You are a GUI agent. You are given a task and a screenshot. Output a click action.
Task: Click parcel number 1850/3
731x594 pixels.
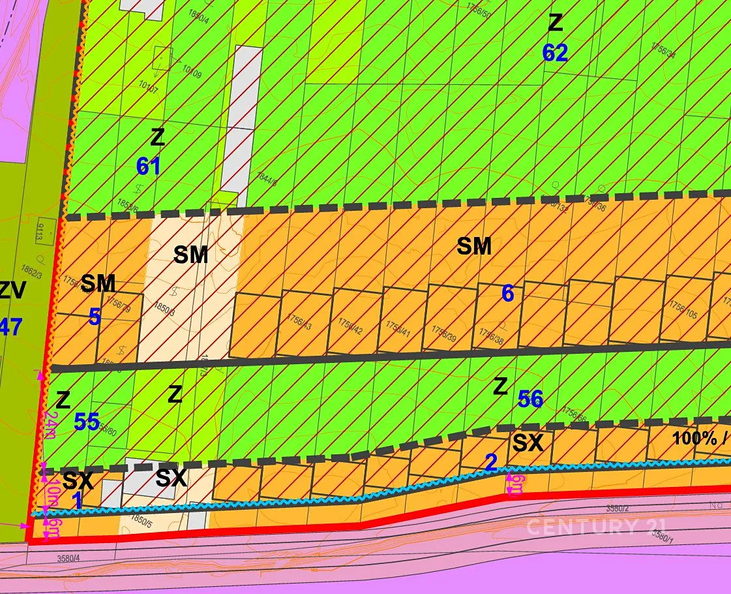pos(164,309)
